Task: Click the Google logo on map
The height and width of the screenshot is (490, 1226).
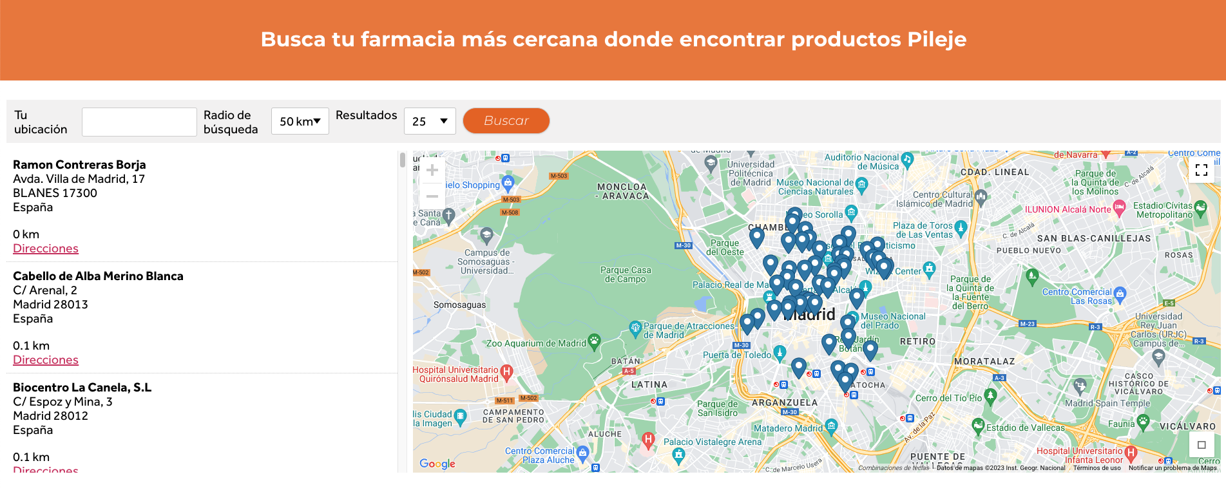Action: click(437, 464)
